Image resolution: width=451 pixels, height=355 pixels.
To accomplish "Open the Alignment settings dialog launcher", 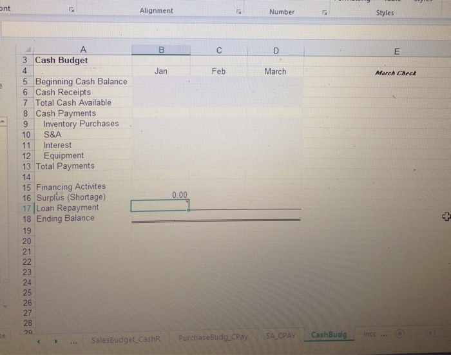I will click(238, 12).
